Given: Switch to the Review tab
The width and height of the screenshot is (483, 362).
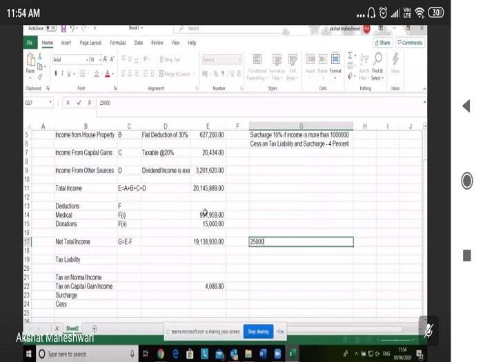Looking at the screenshot, I should (x=157, y=43).
